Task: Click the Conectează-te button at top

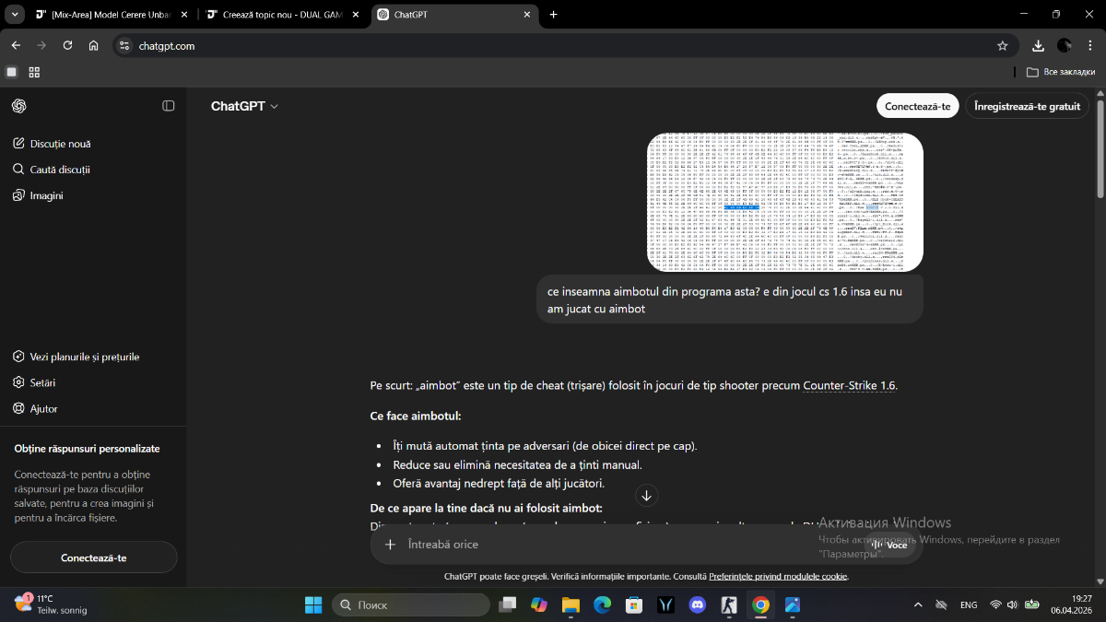Action: point(917,106)
